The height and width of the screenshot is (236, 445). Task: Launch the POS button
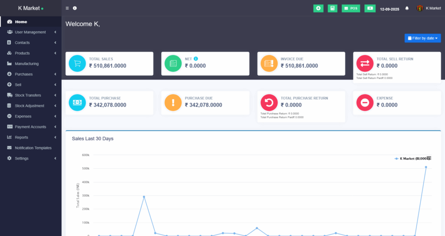pyautogui.click(x=351, y=8)
